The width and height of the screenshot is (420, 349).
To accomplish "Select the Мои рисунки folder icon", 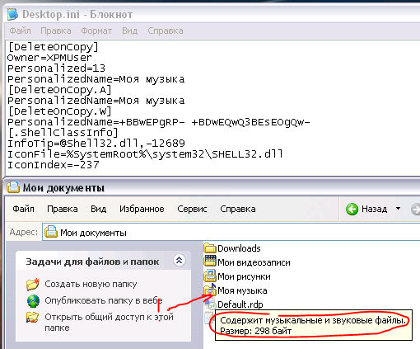I will pos(210,276).
